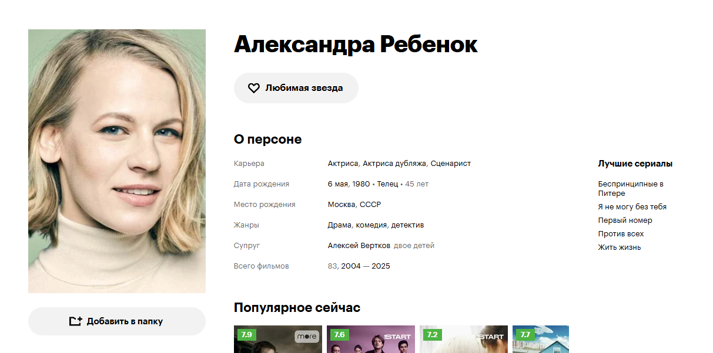The width and height of the screenshot is (713, 353).
Task: Open Беспринципные в Питере series link
Action: (631, 188)
